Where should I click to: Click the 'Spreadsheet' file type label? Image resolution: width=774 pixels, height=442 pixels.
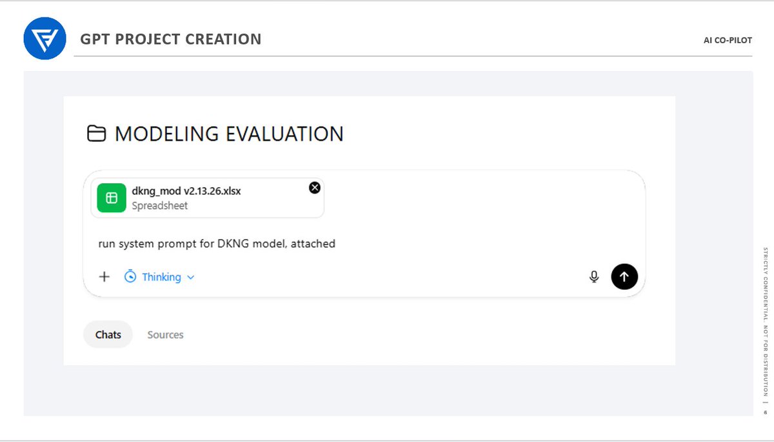[x=160, y=206]
